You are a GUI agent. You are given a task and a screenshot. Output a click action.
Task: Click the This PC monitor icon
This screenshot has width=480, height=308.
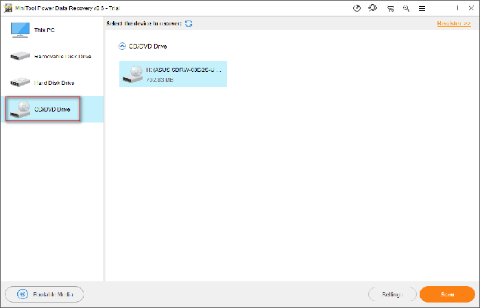20,30
